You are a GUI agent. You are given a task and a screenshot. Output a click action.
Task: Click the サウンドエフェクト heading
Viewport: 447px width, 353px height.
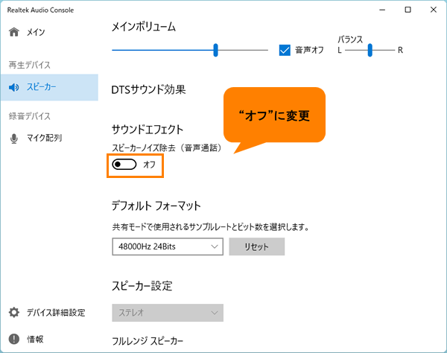(148, 130)
